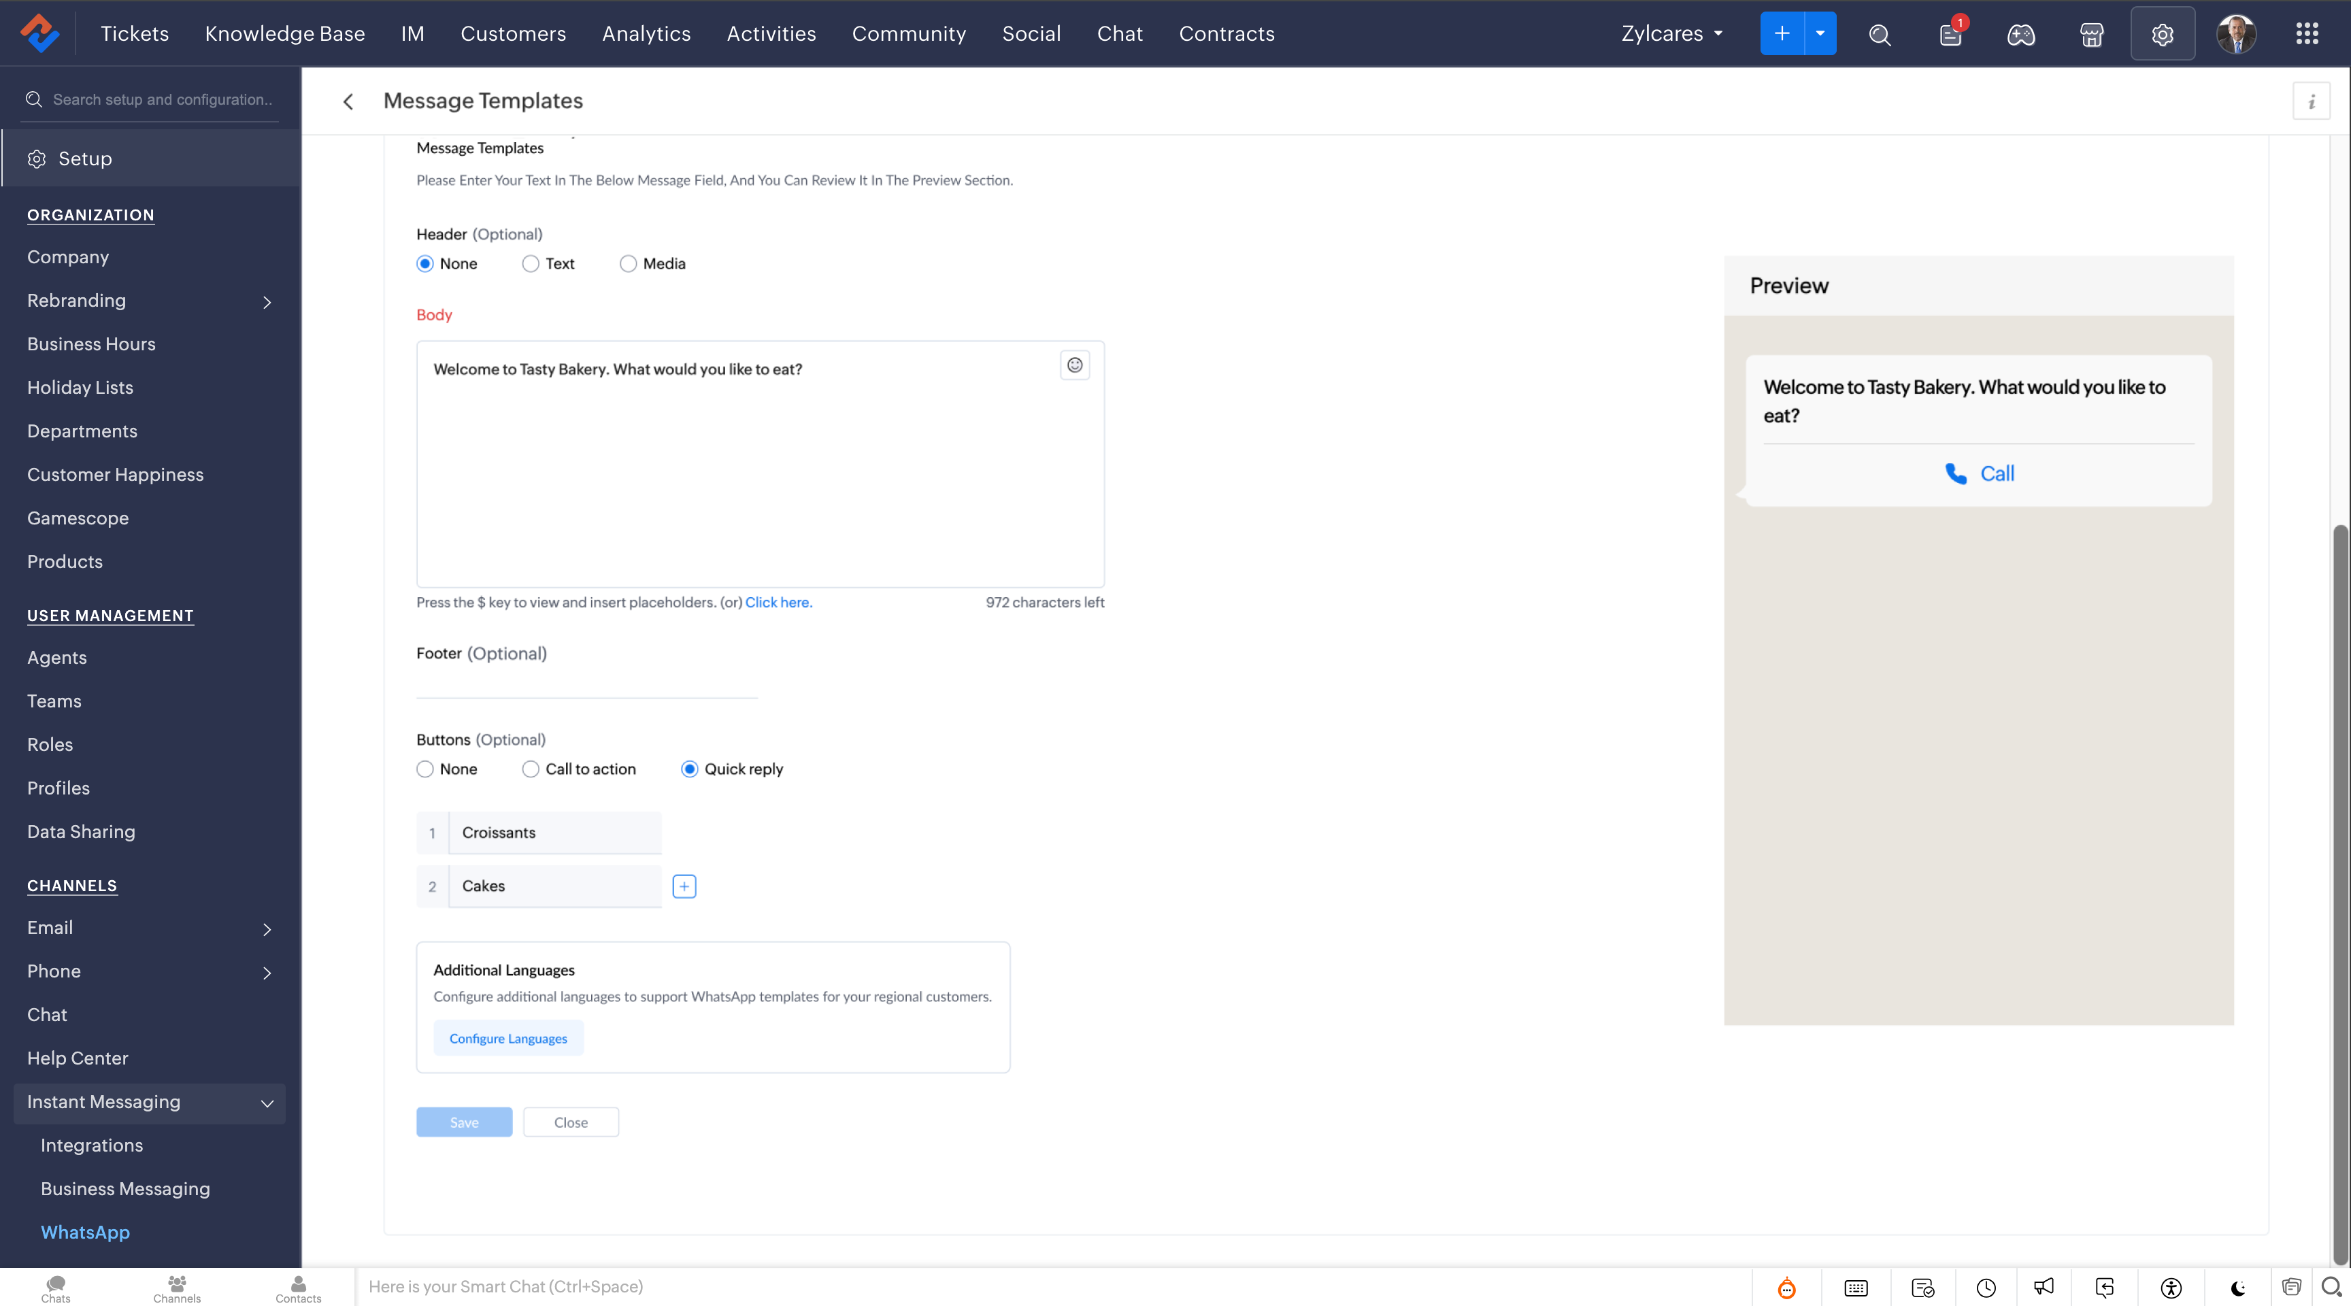The width and height of the screenshot is (2351, 1306).
Task: Add another quick reply button with plus icon
Action: tap(684, 886)
